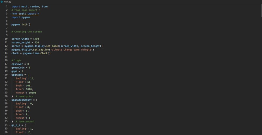
Task: Click 'Sapling': 0 in upgradesAmount
Action: [x=24, y=104]
